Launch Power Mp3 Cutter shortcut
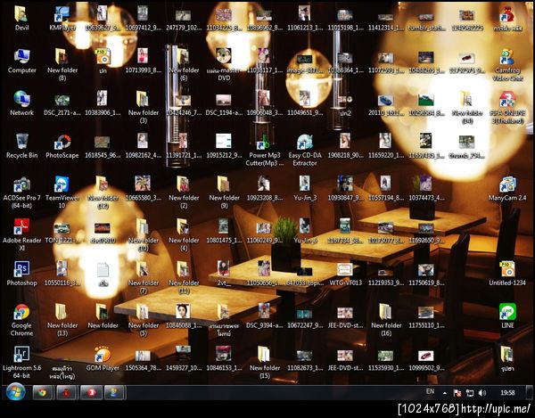 [x=265, y=150]
